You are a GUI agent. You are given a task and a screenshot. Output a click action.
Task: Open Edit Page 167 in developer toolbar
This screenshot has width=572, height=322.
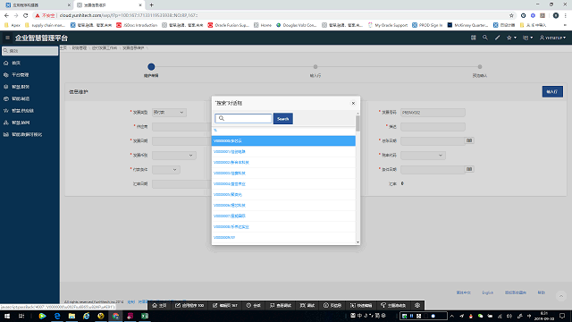point(225,306)
